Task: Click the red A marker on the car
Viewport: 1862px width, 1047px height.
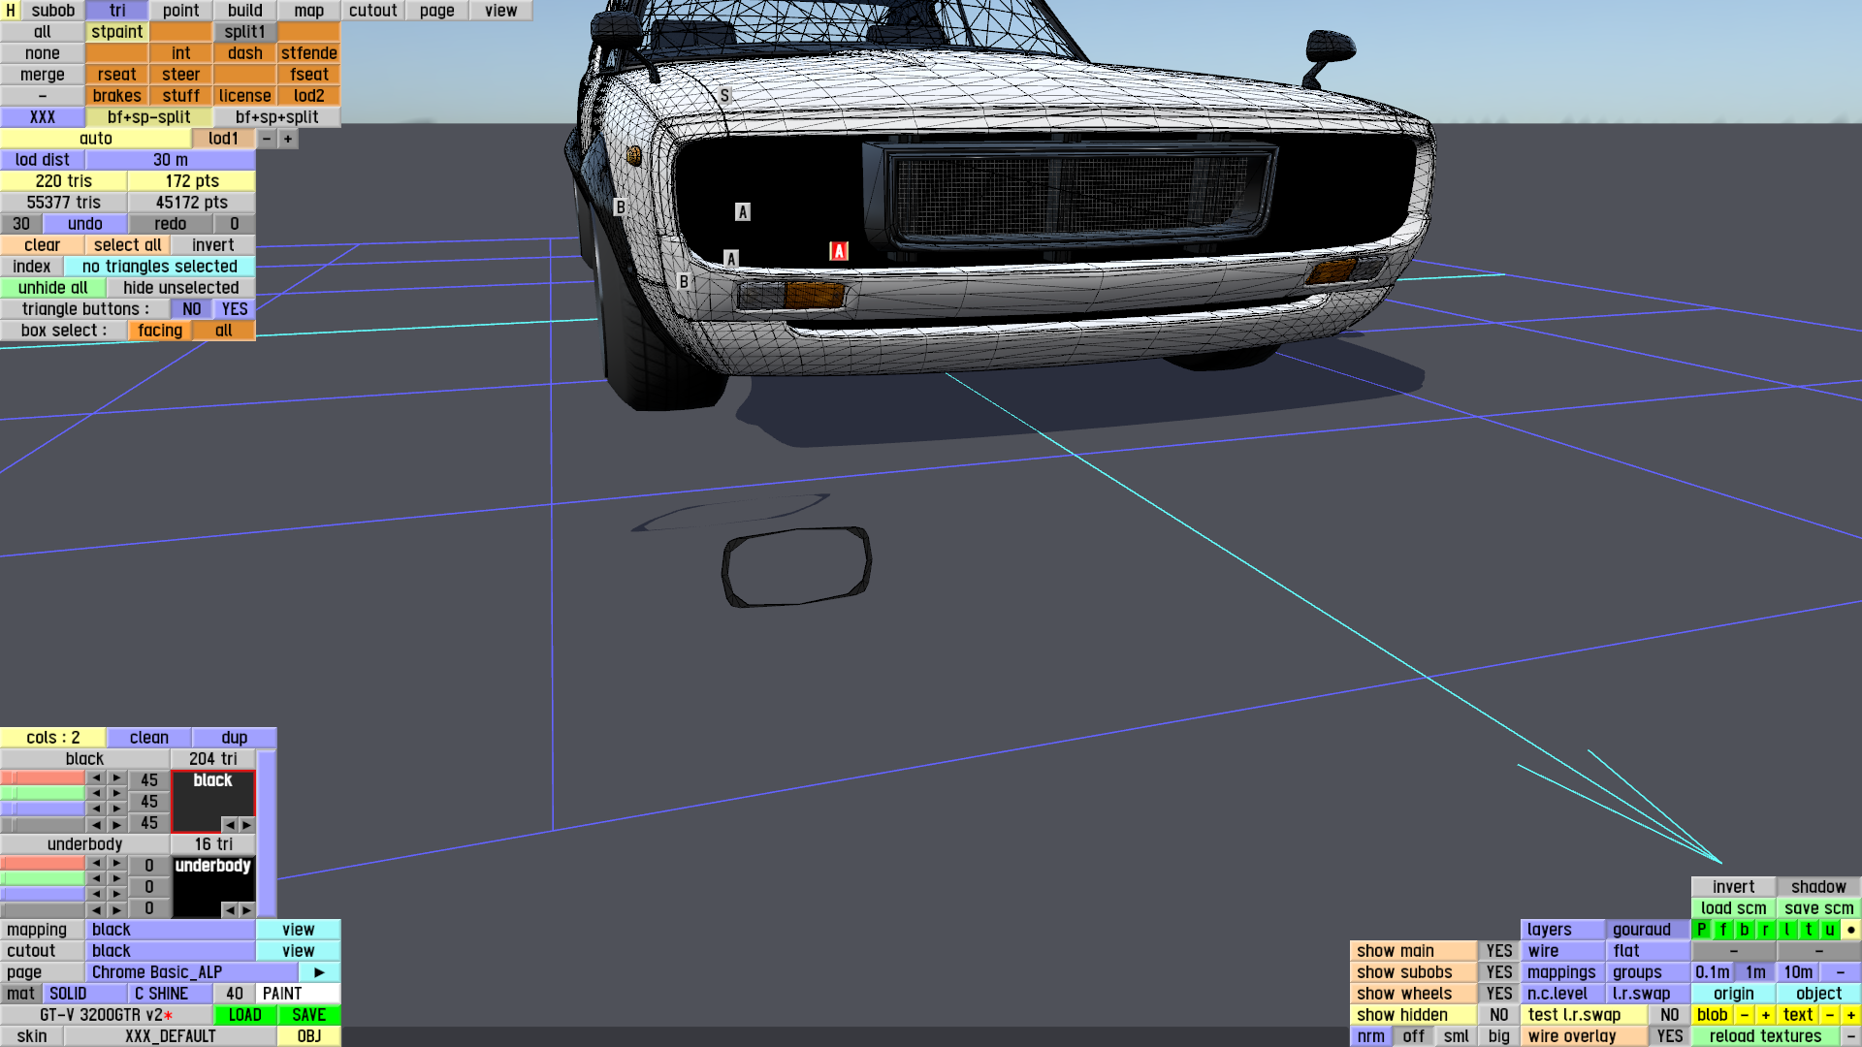Action: click(x=839, y=251)
